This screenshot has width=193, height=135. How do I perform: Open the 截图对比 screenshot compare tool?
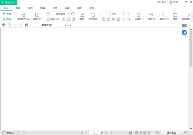(x=164, y=16)
